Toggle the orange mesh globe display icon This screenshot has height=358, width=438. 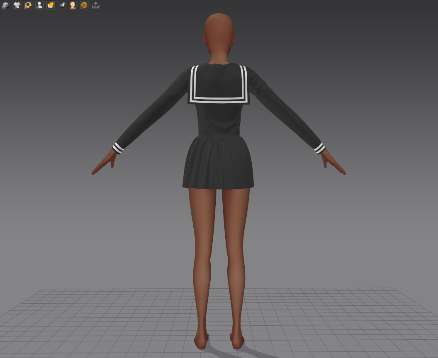click(x=84, y=5)
